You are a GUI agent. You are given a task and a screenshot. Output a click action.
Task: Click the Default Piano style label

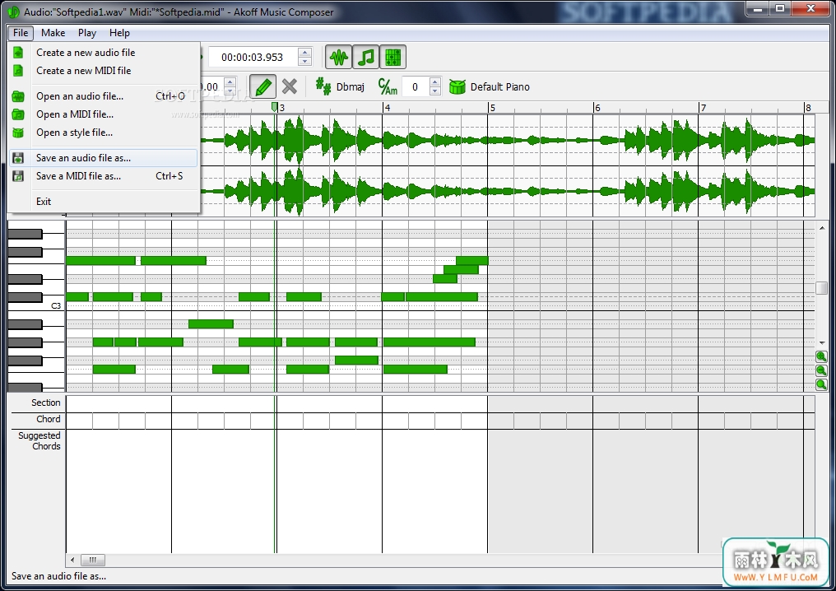500,87
